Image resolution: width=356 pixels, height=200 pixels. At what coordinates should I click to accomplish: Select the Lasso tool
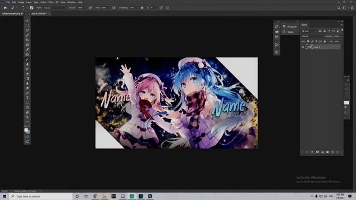pos(27,30)
